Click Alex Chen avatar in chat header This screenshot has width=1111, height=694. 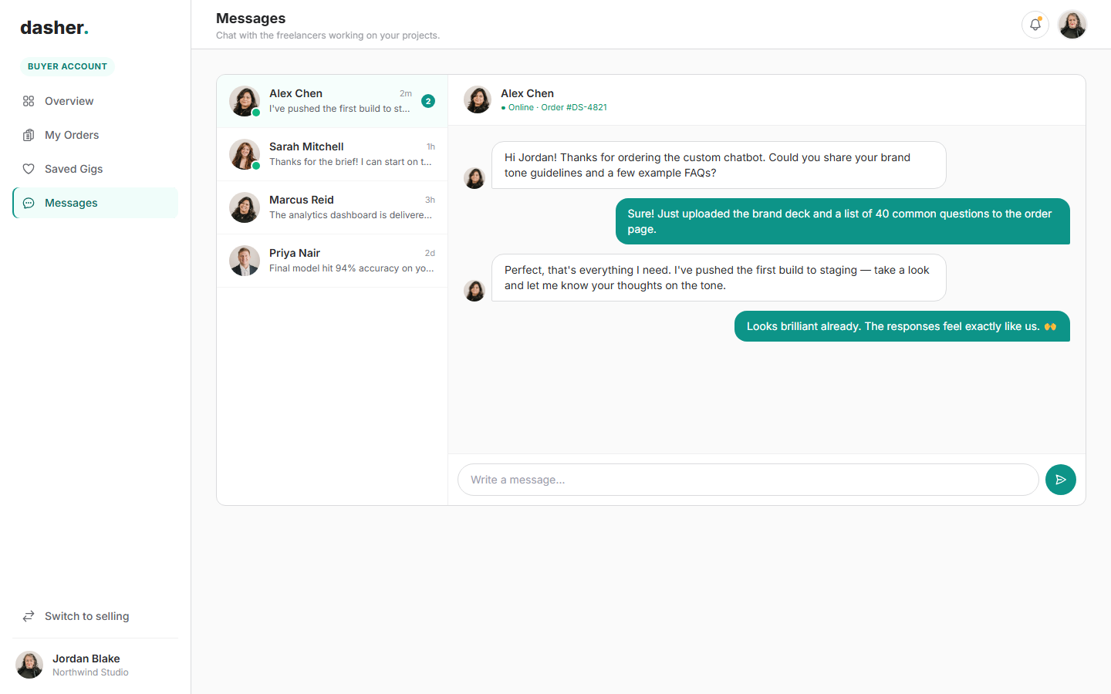click(478, 99)
